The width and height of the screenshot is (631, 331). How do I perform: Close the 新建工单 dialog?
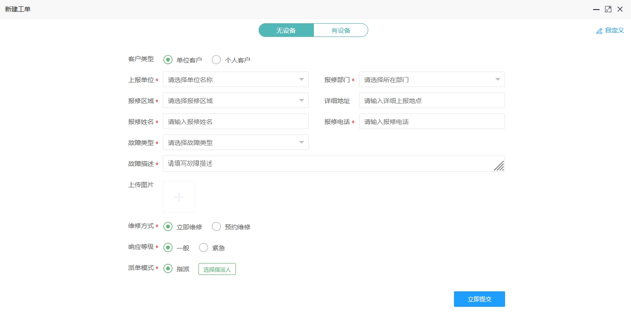tap(620, 9)
